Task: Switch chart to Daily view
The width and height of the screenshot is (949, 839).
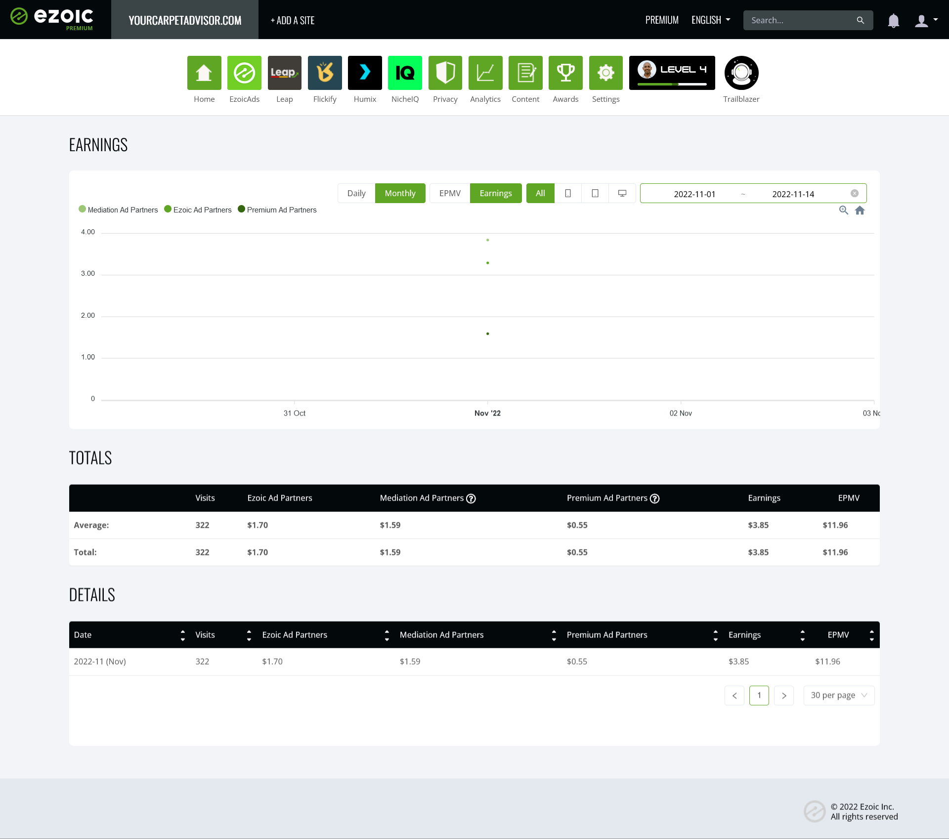Action: tap(356, 193)
